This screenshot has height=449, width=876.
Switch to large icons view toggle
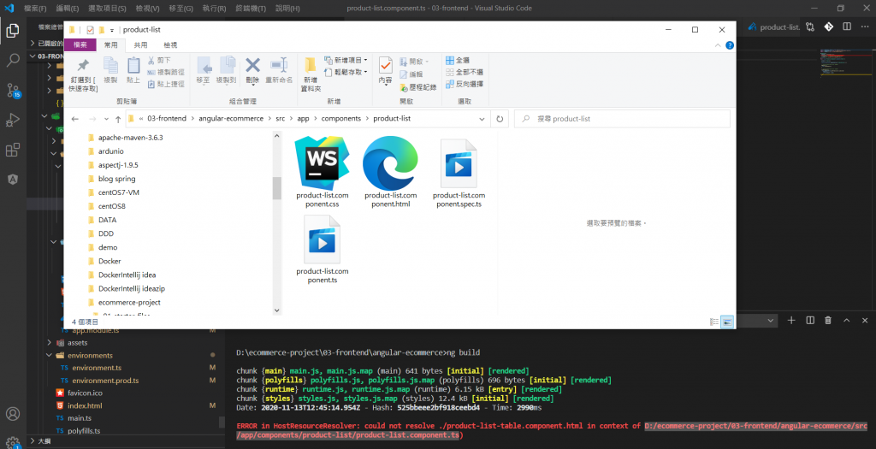(x=727, y=322)
